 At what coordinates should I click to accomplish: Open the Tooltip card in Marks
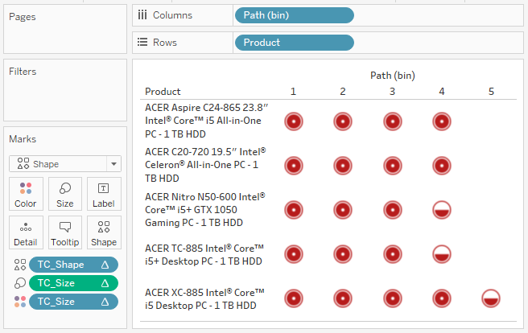[x=65, y=232]
